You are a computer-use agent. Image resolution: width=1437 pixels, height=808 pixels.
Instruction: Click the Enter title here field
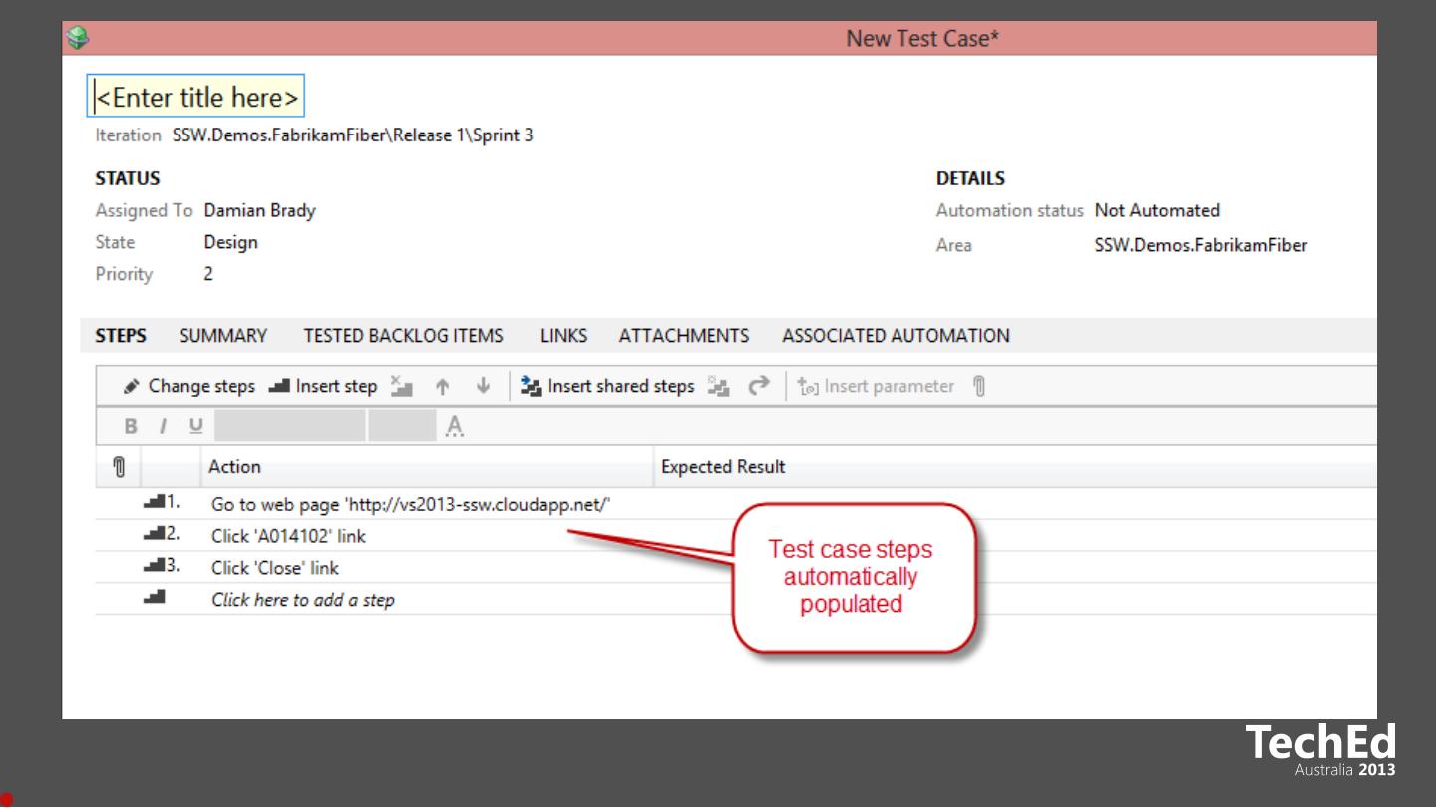(x=195, y=98)
